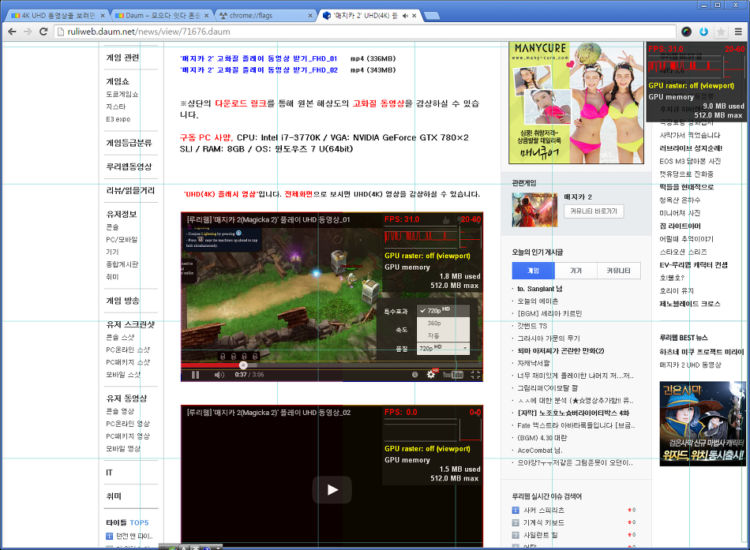Open '게임등급분류' in the left sidebar
Viewport: 750px width, 550px height.
click(x=129, y=143)
